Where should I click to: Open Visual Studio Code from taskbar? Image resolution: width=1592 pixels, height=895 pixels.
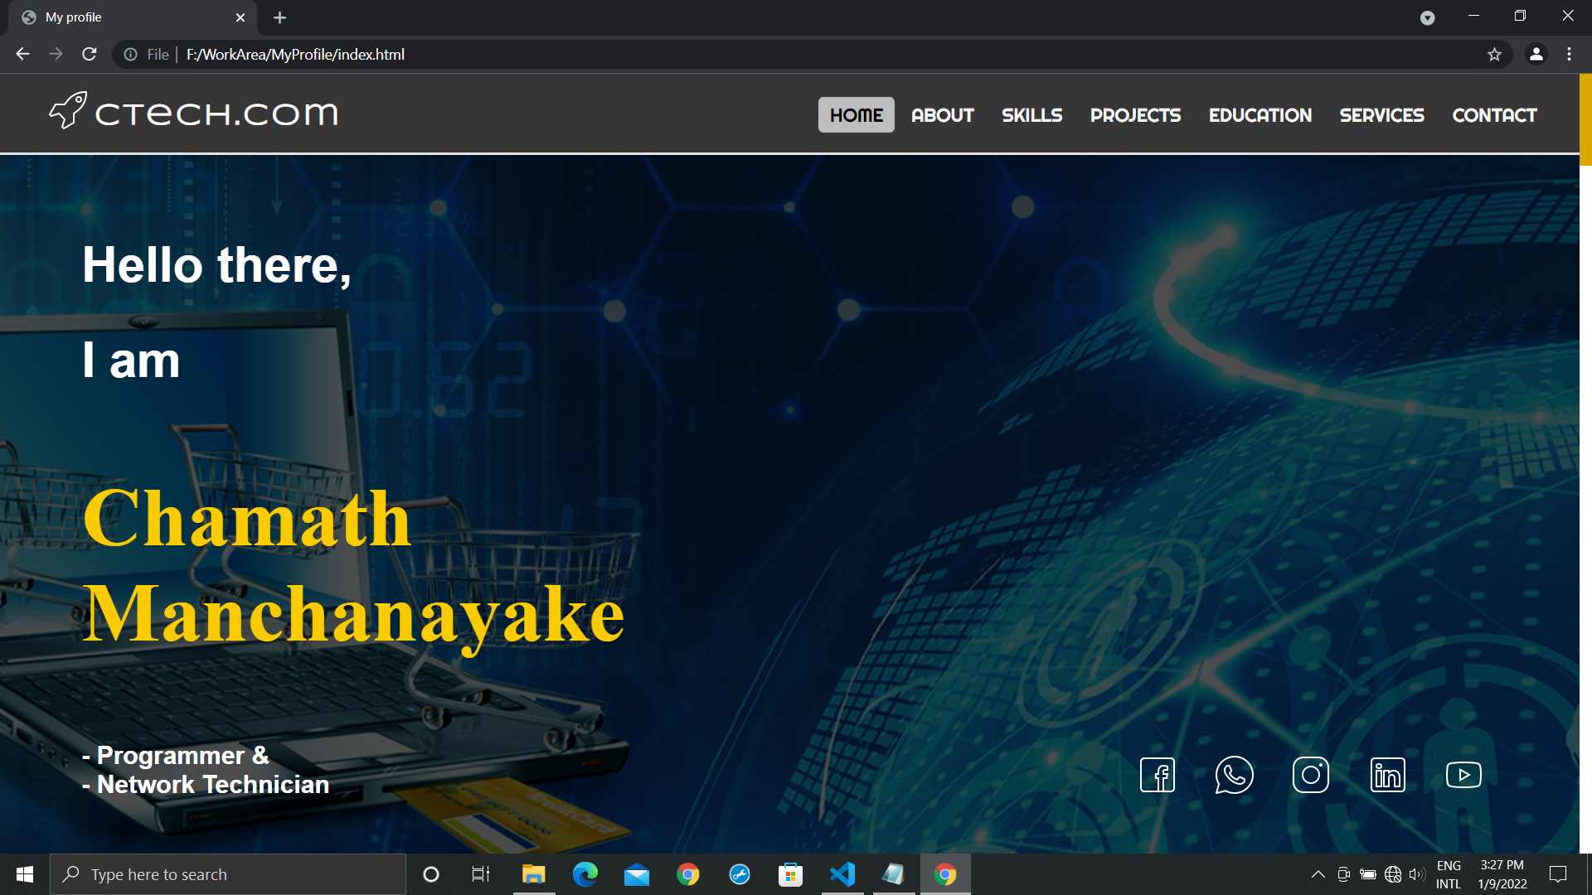842,874
